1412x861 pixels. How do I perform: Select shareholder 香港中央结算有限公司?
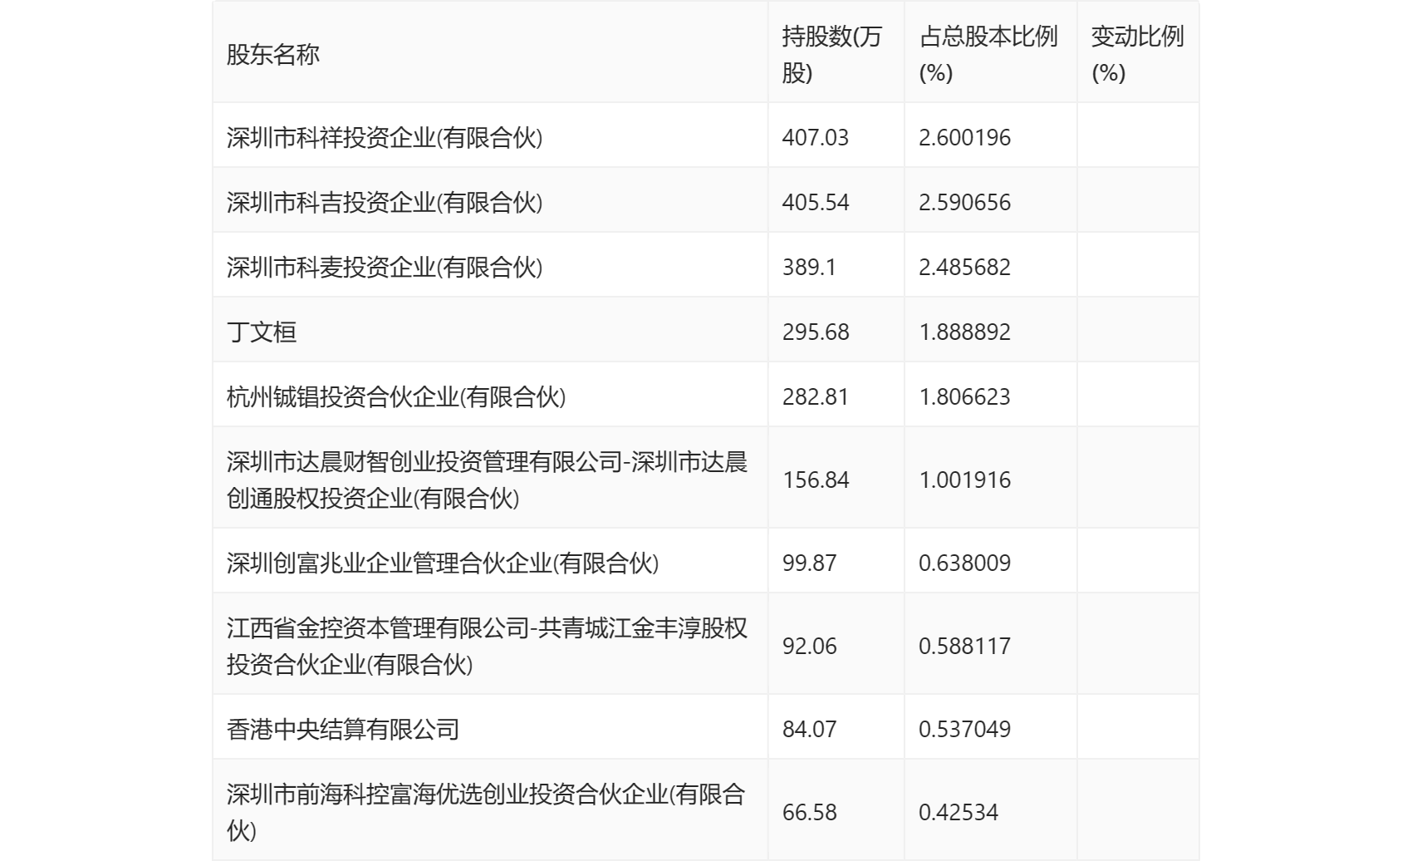[343, 729]
